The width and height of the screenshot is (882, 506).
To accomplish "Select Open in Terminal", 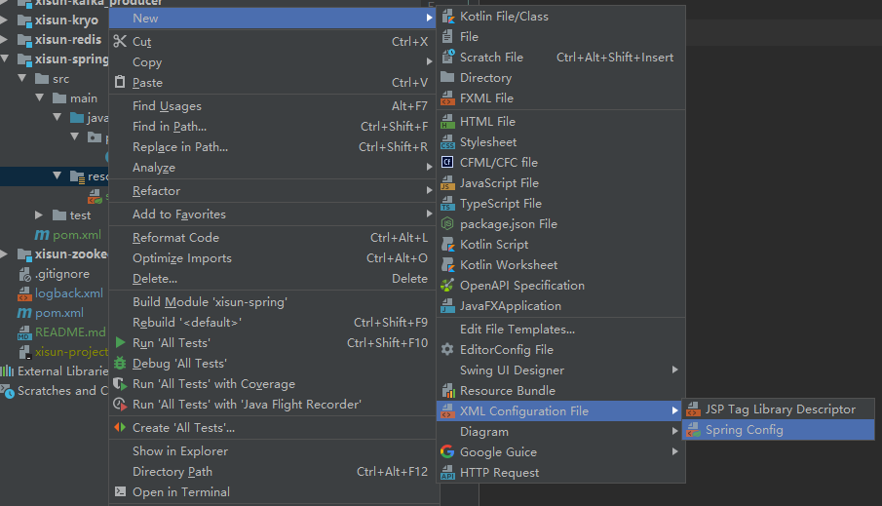I will 181,492.
